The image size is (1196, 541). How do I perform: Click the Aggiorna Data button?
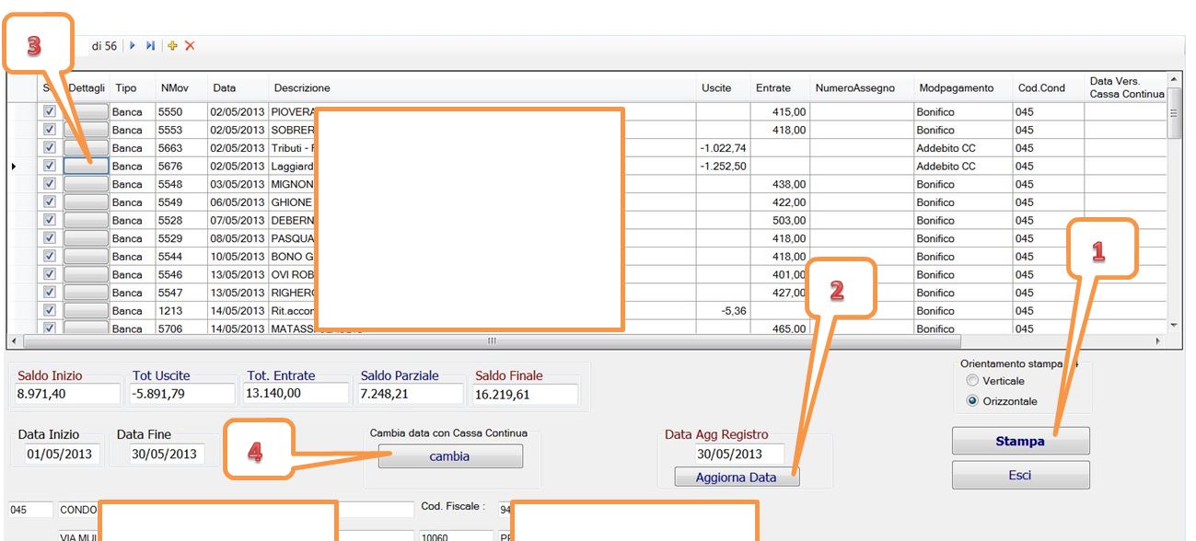click(x=736, y=478)
